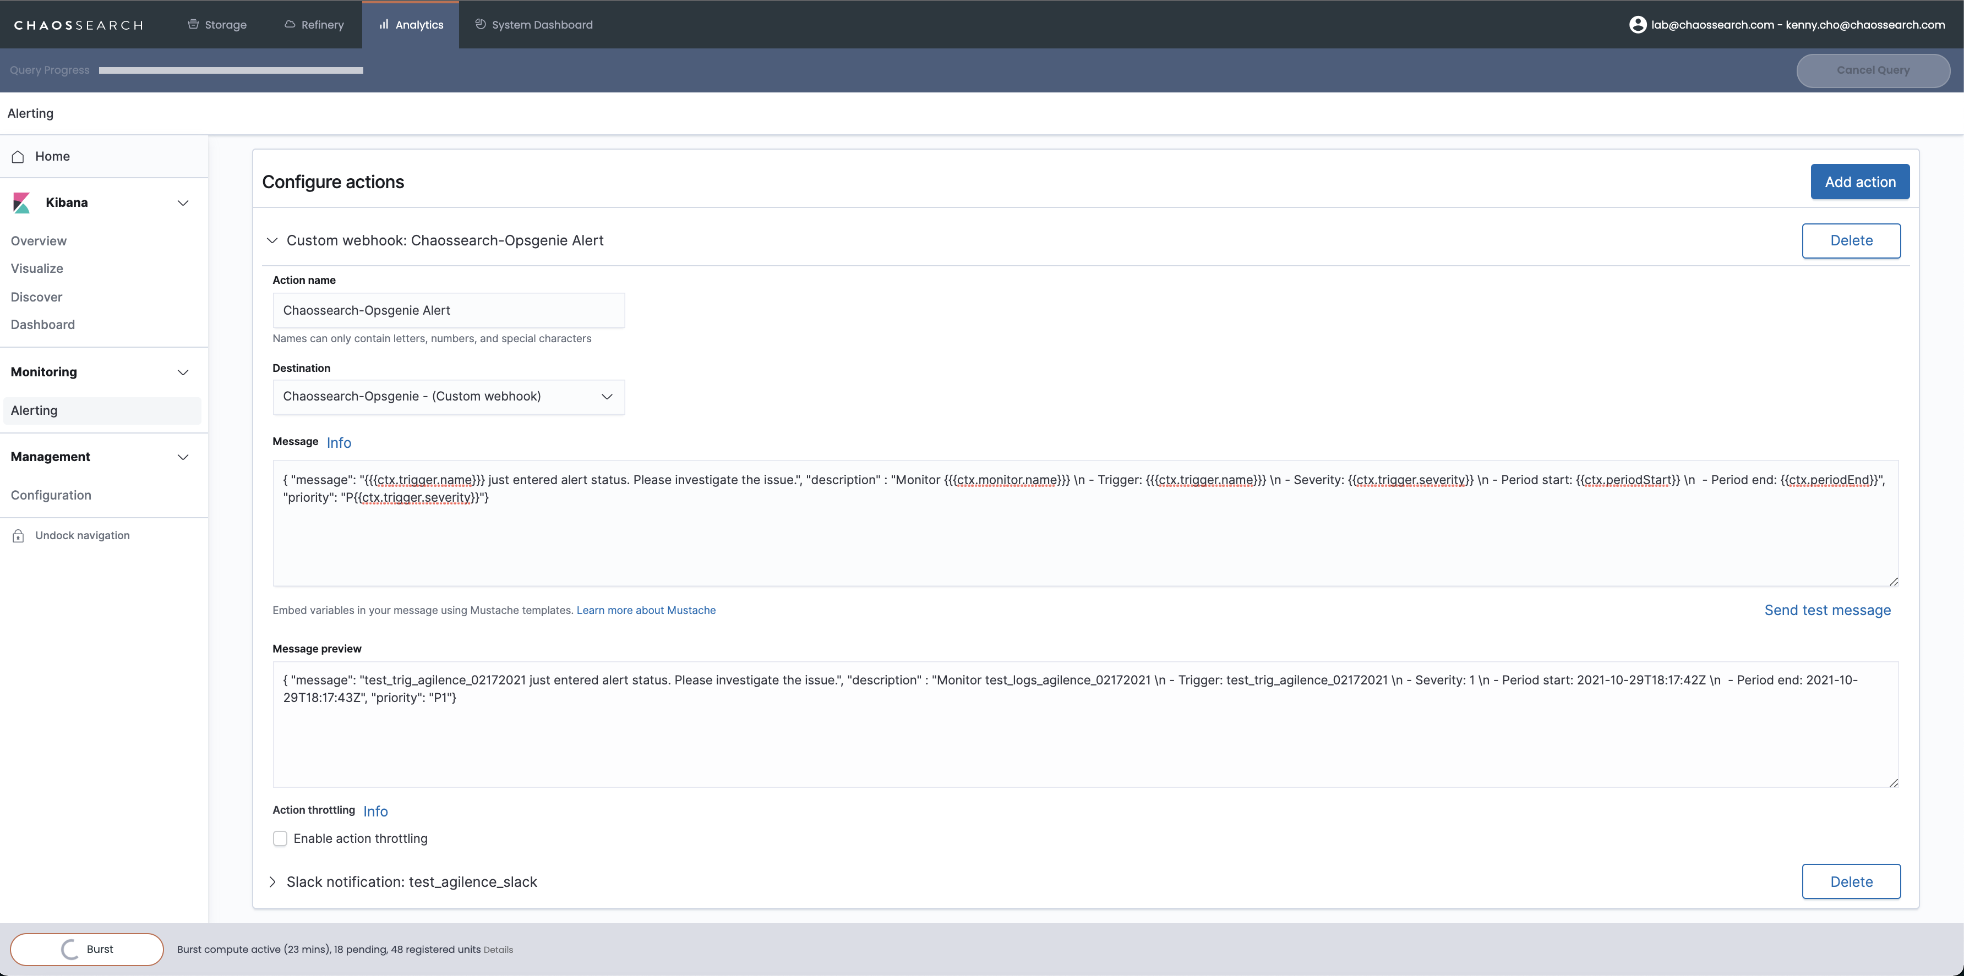Screen dimensions: 1964x976
Task: Click Send test message link
Action: point(1827,610)
